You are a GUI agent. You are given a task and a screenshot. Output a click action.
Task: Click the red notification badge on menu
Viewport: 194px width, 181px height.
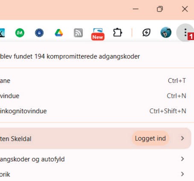(x=191, y=37)
